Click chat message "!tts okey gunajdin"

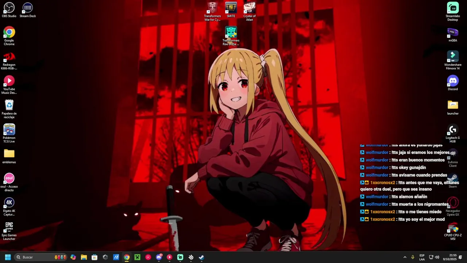click(x=408, y=167)
